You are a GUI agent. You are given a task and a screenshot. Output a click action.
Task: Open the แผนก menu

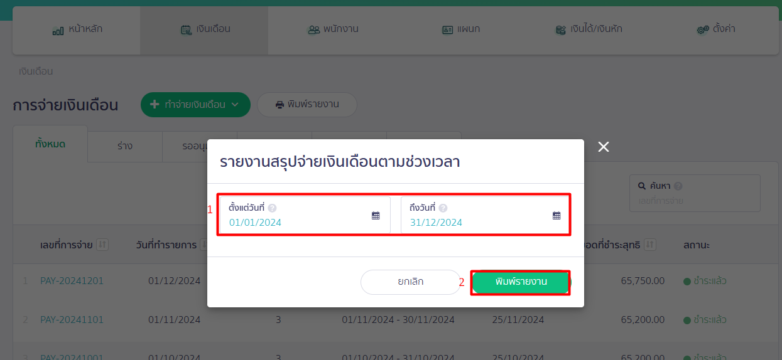(x=460, y=29)
